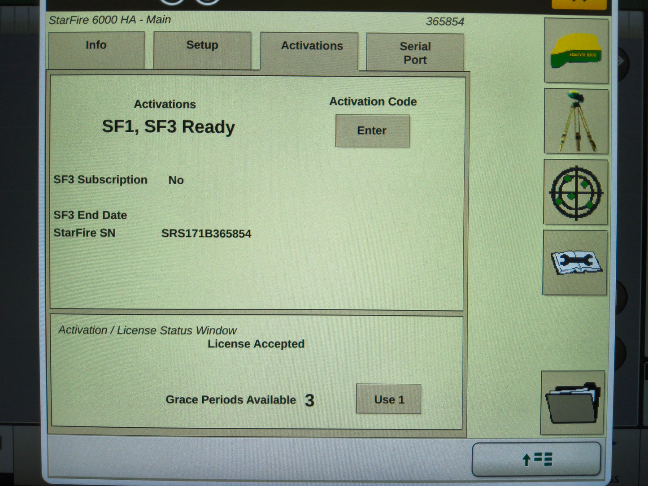
Task: Click the License Accepted status message
Action: pyautogui.click(x=256, y=344)
